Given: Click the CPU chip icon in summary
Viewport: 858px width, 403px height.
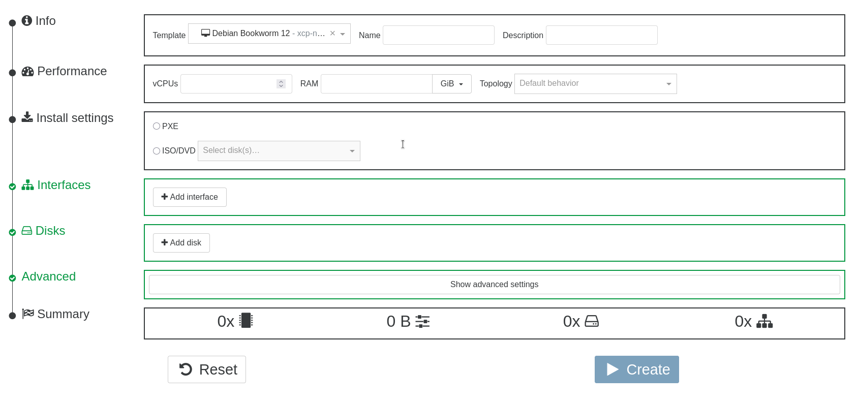Looking at the screenshot, I should click(x=246, y=321).
